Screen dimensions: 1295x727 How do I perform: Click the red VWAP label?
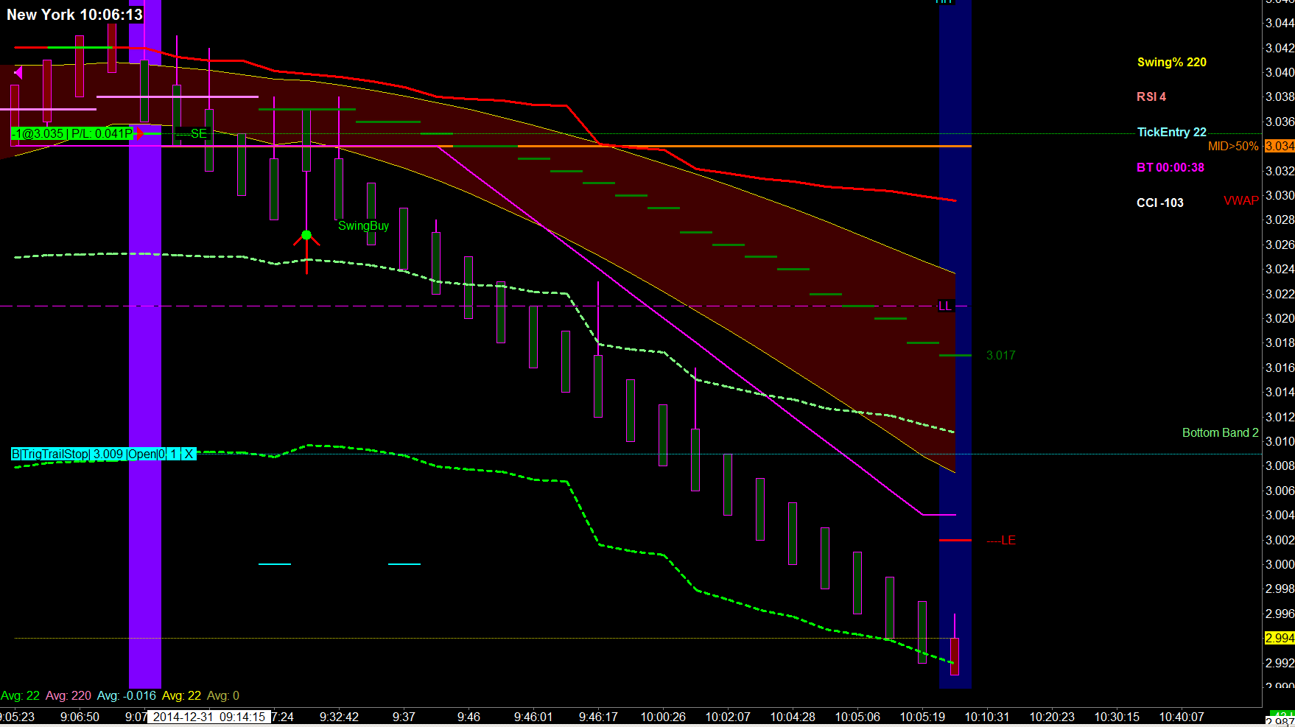pyautogui.click(x=1241, y=200)
